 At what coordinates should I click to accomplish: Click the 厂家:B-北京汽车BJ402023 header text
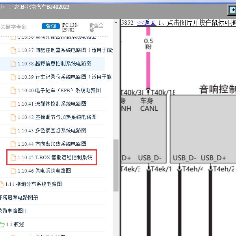pos(39,7)
